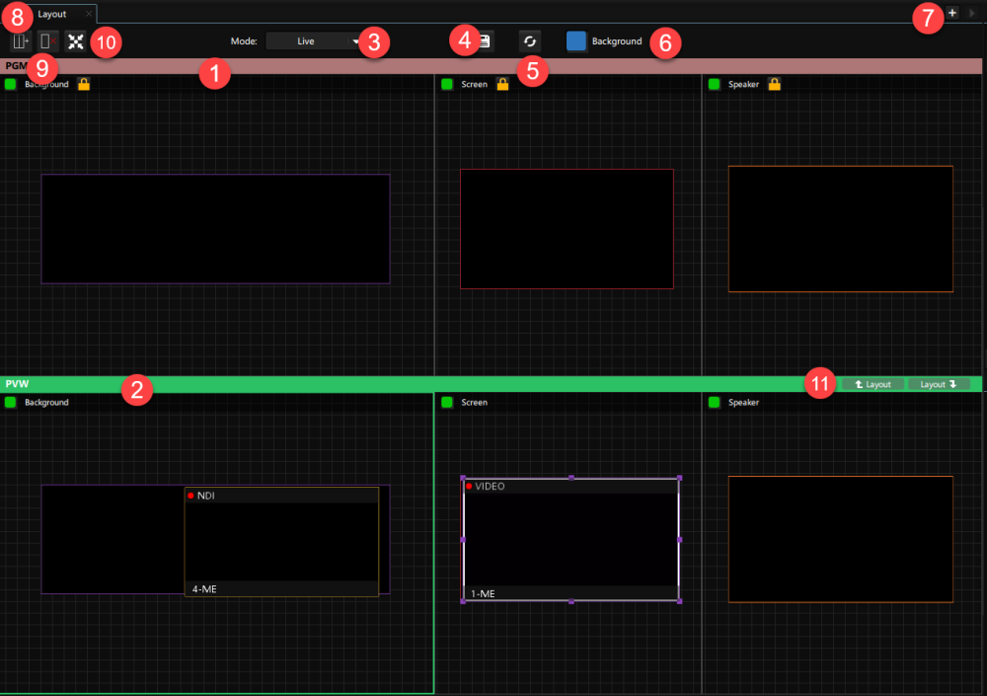Viewport: 987px width, 696px height.
Task: Click the fit-to-view arrows icon
Action: click(76, 41)
